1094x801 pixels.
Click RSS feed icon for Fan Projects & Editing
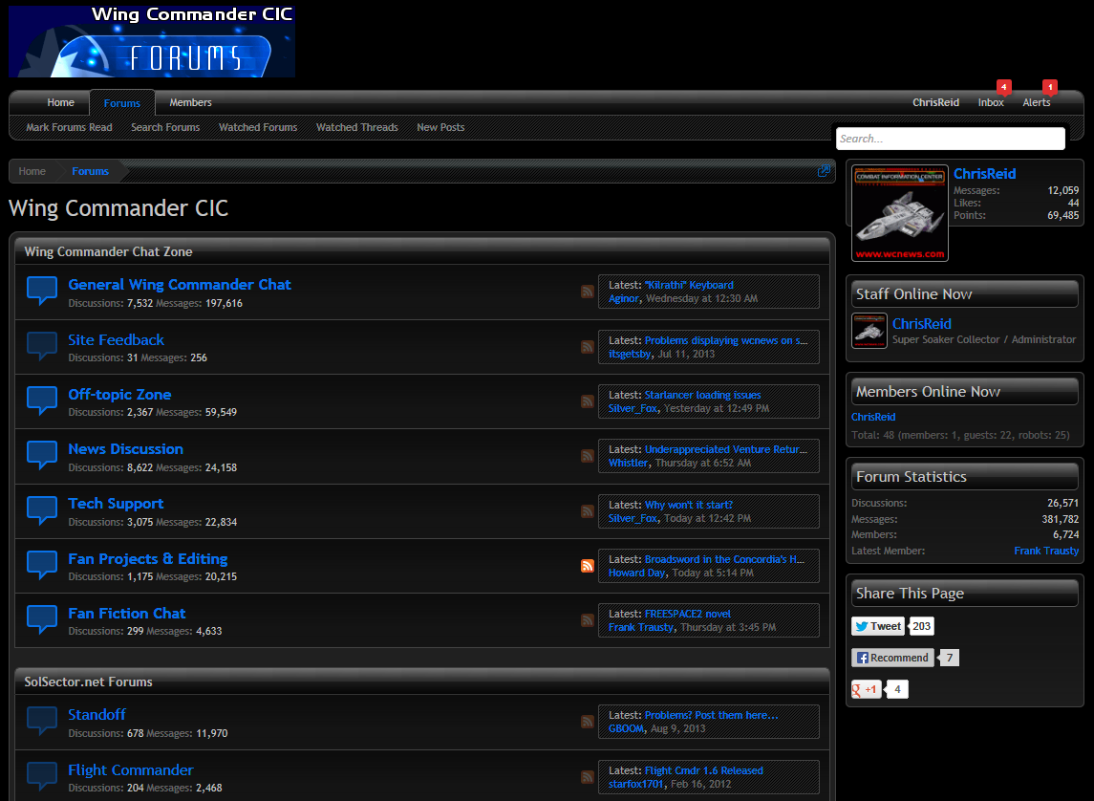tap(588, 566)
